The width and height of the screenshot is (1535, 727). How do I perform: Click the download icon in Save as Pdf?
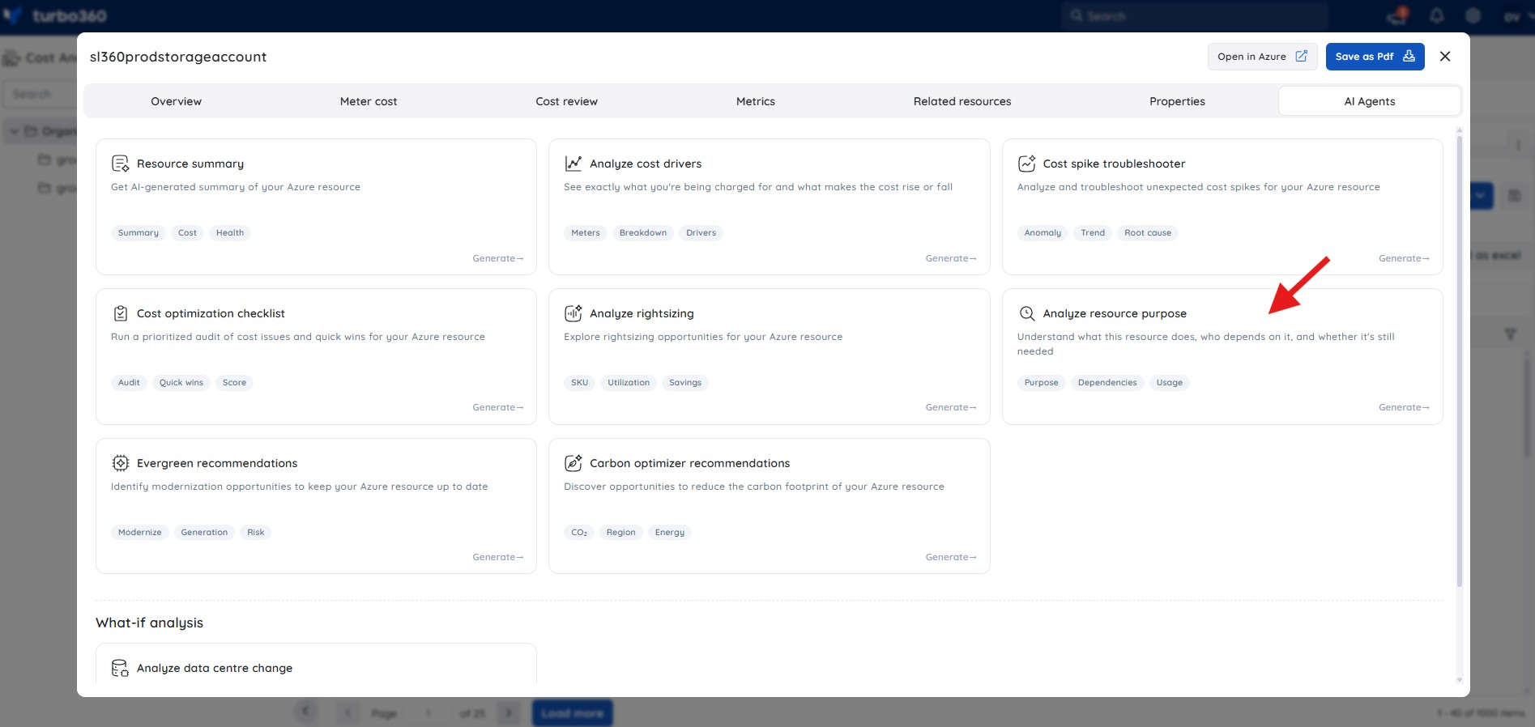coord(1409,56)
